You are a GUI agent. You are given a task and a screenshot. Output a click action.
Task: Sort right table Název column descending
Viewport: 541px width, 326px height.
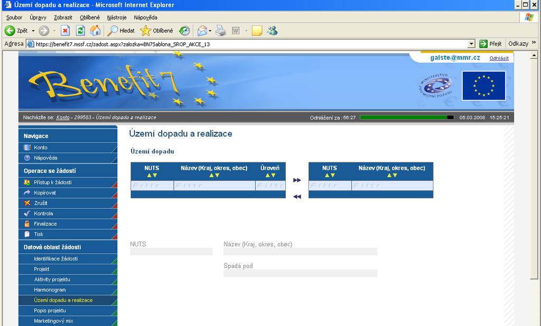395,176
